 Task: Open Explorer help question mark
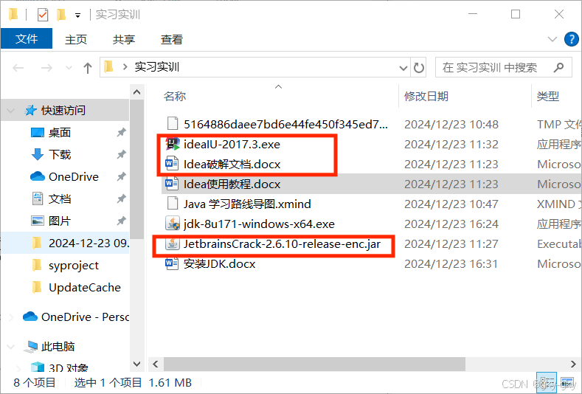point(571,39)
